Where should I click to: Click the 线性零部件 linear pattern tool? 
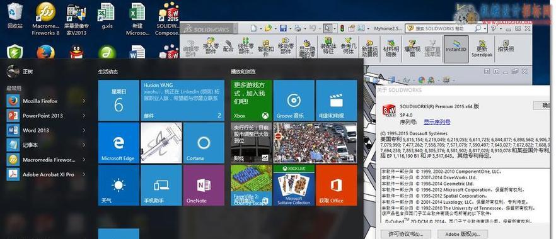click(x=245, y=46)
